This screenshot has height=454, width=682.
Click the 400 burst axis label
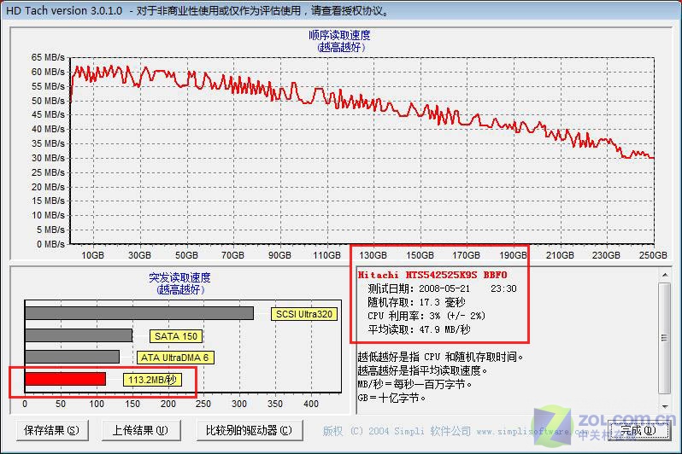point(311,404)
